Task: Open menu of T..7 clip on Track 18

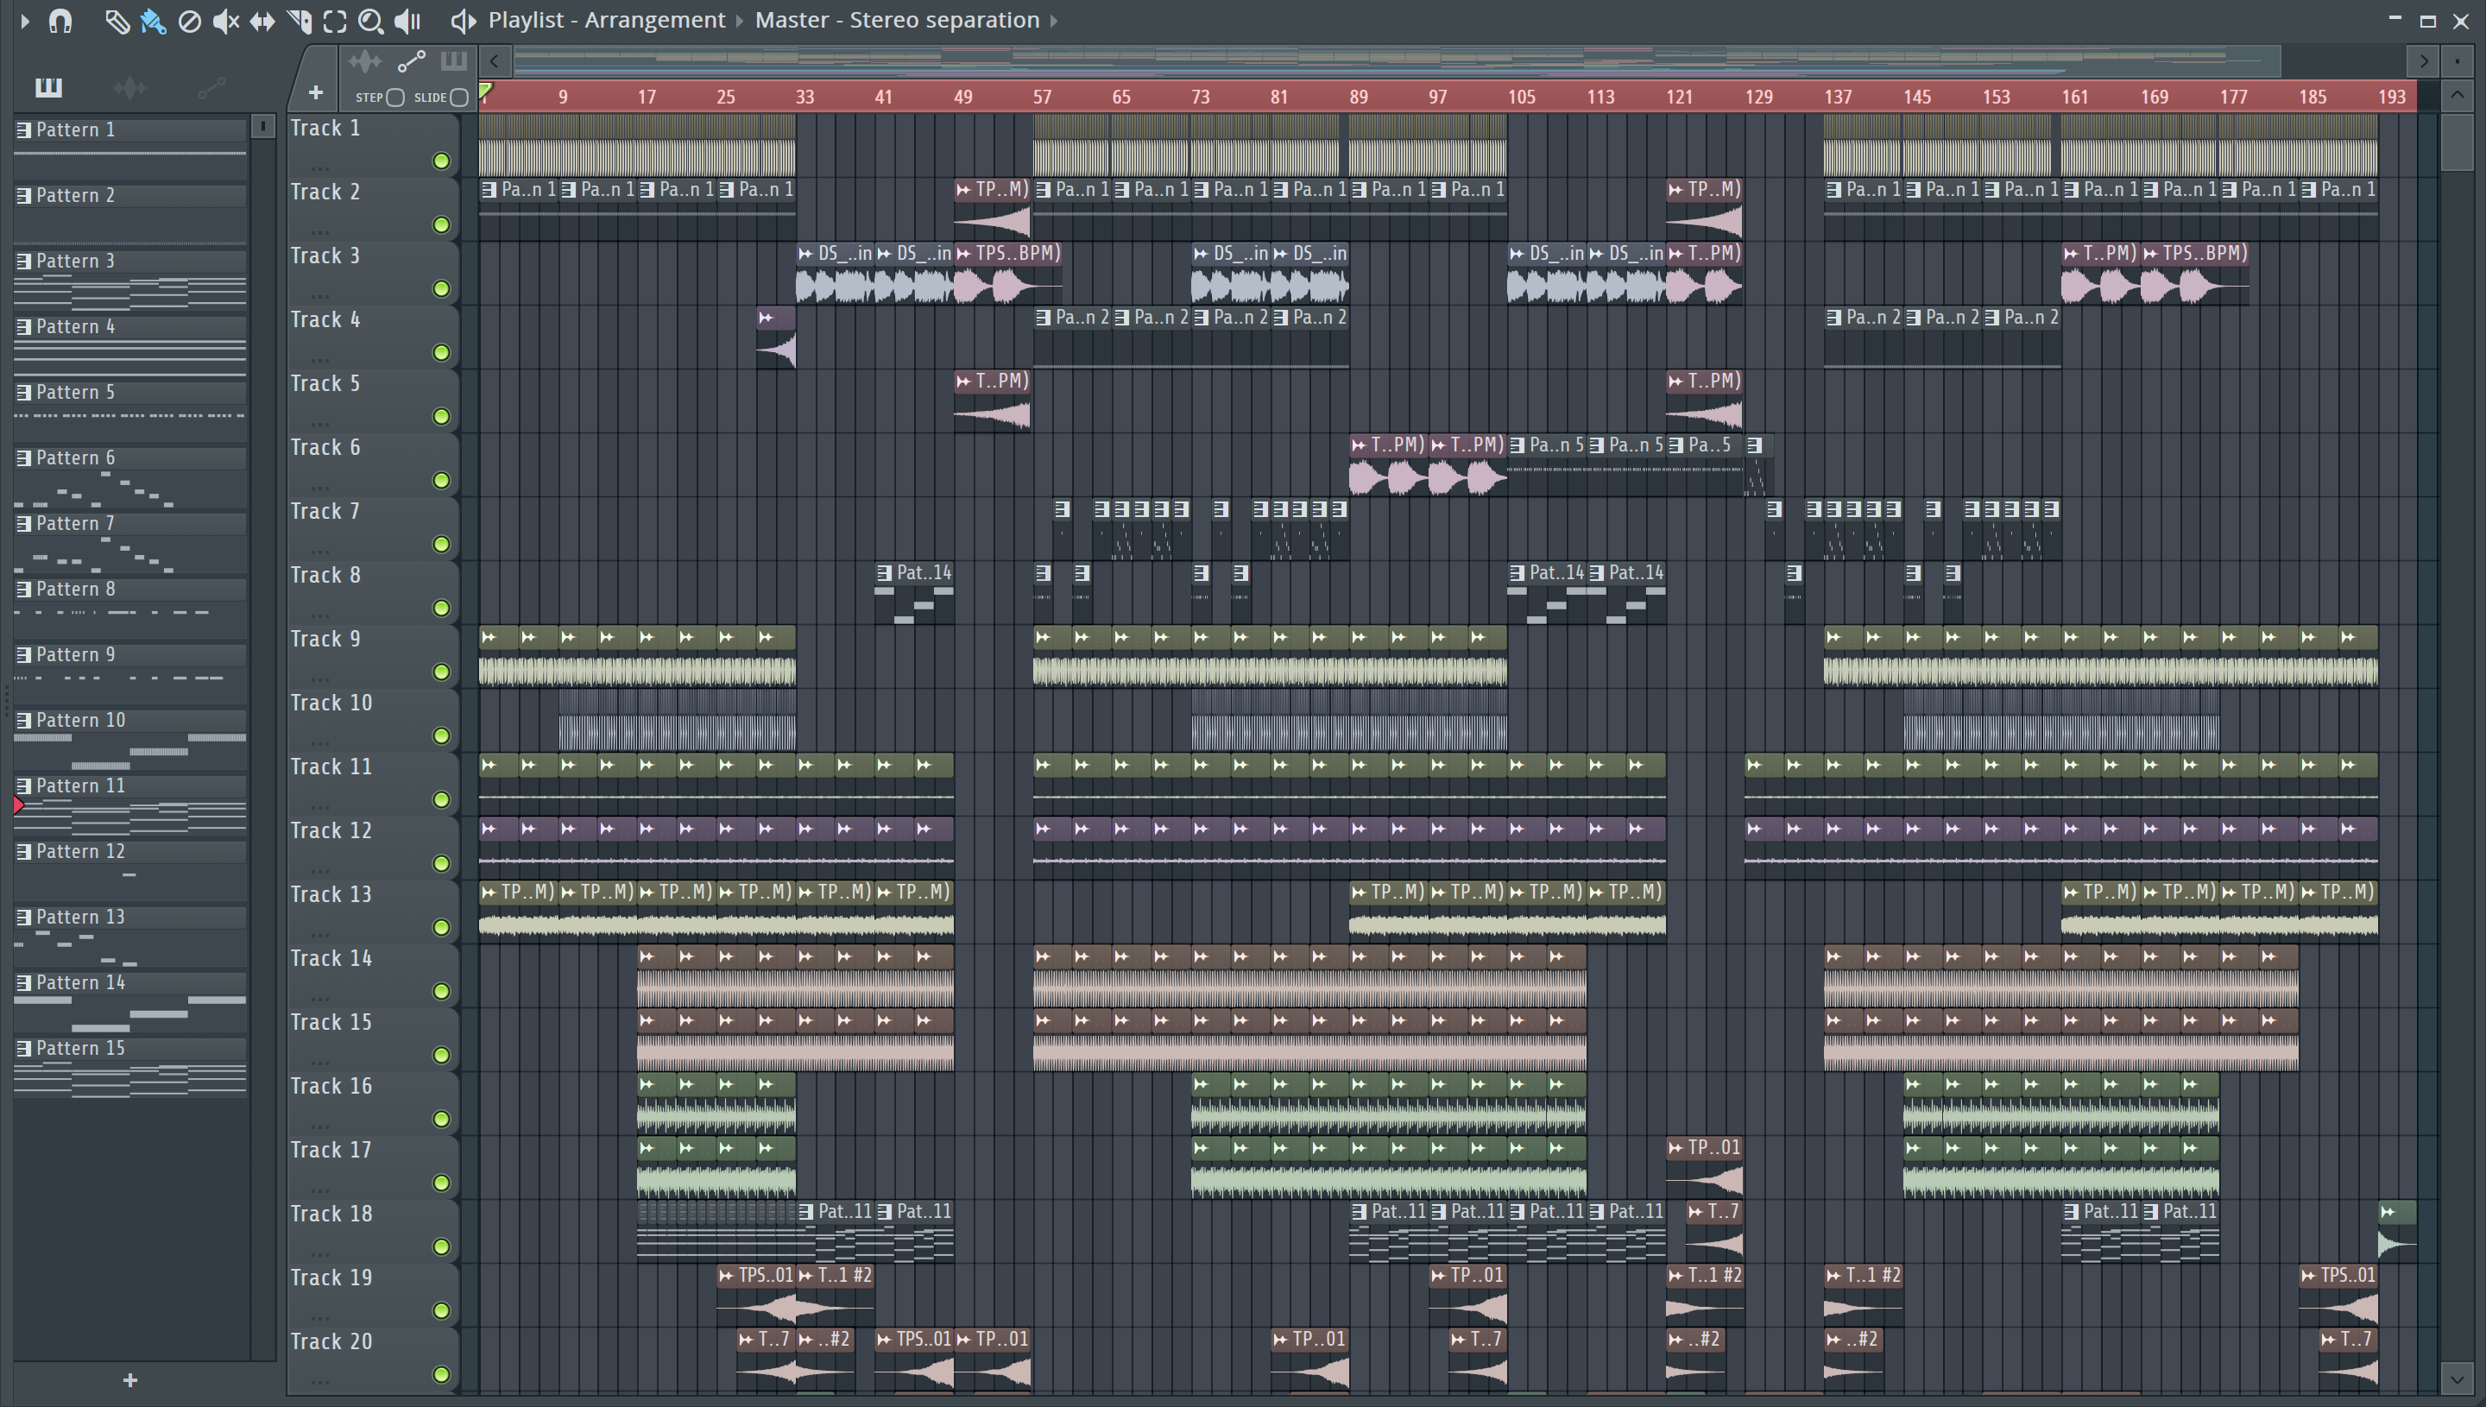Action: (x=1694, y=1212)
